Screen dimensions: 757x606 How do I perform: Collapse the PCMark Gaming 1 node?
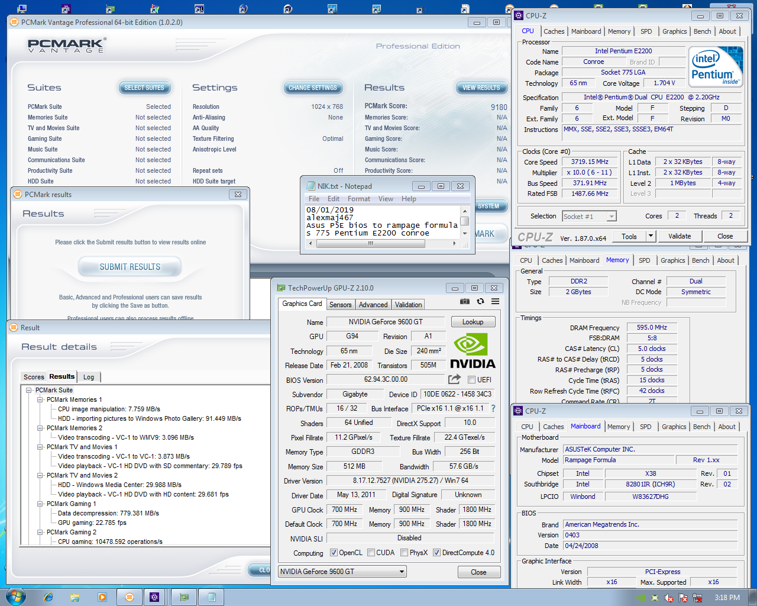40,504
